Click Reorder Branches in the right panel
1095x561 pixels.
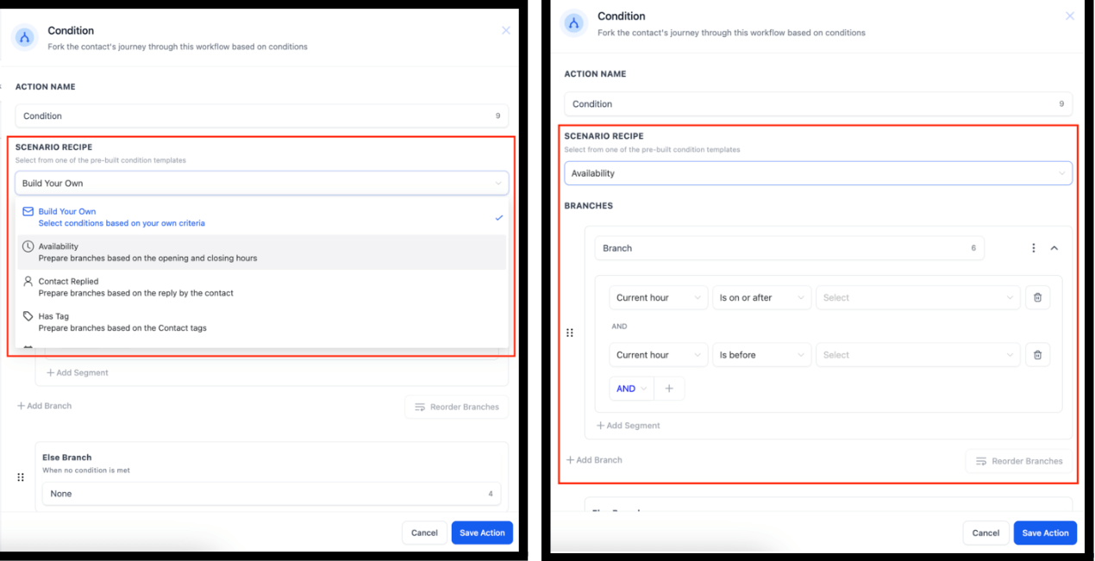tap(1019, 461)
